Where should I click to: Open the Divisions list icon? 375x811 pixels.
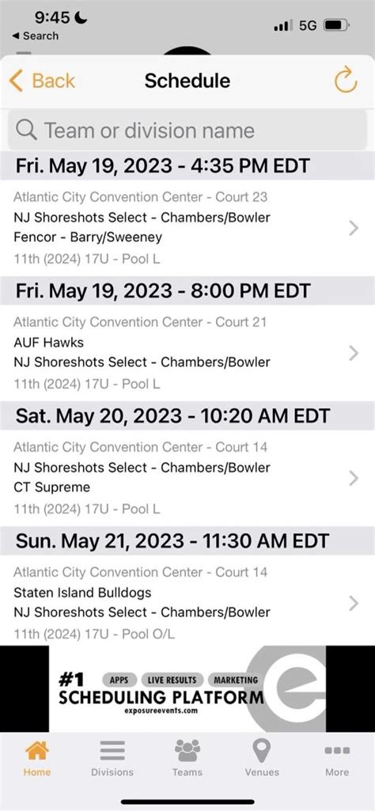click(112, 751)
